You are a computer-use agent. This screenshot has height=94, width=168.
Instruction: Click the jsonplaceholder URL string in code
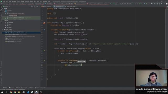(x=111, y=44)
